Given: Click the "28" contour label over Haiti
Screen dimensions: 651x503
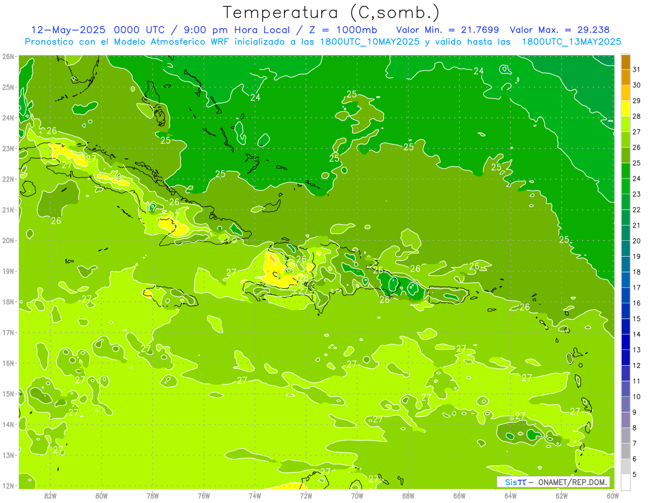Looking at the screenshot, I should click(x=303, y=278).
